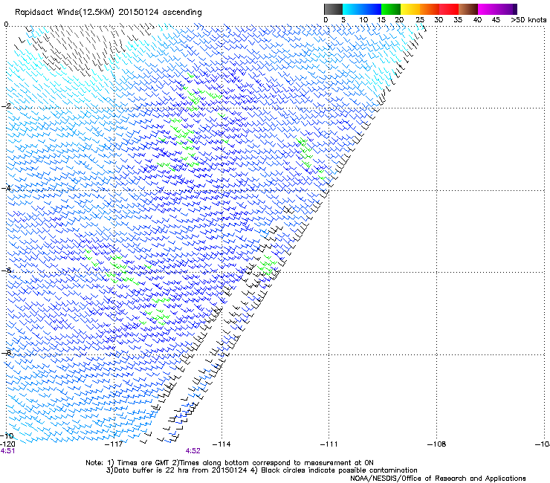Click the dark purple 45-50 knots swatch

(x=507, y=9)
